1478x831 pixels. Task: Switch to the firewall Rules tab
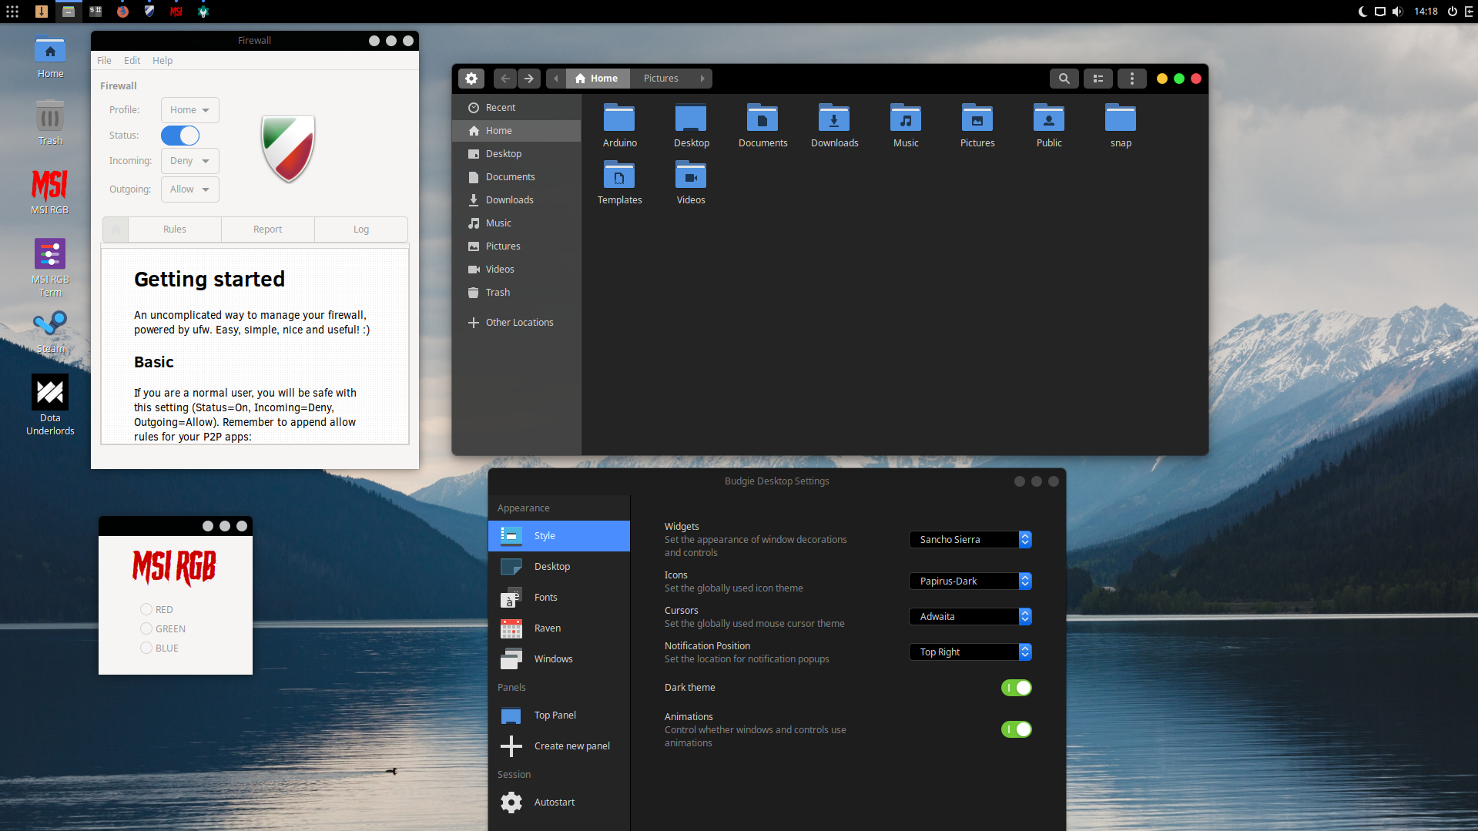[x=175, y=230]
